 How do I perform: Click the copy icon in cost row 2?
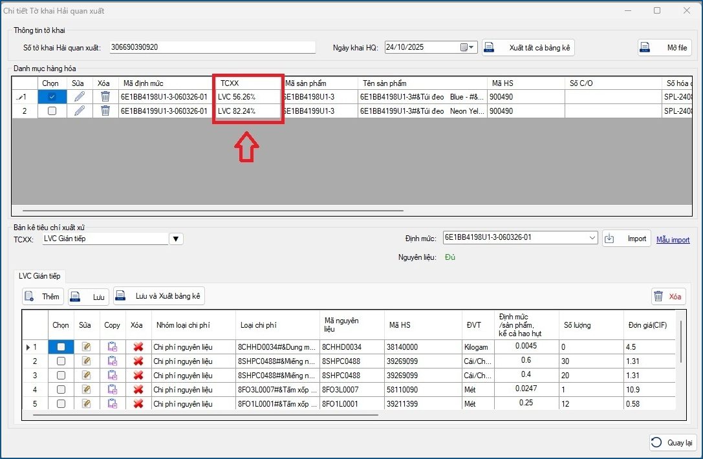pos(112,361)
